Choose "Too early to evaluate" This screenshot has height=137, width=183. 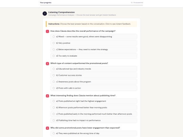[94, 56]
